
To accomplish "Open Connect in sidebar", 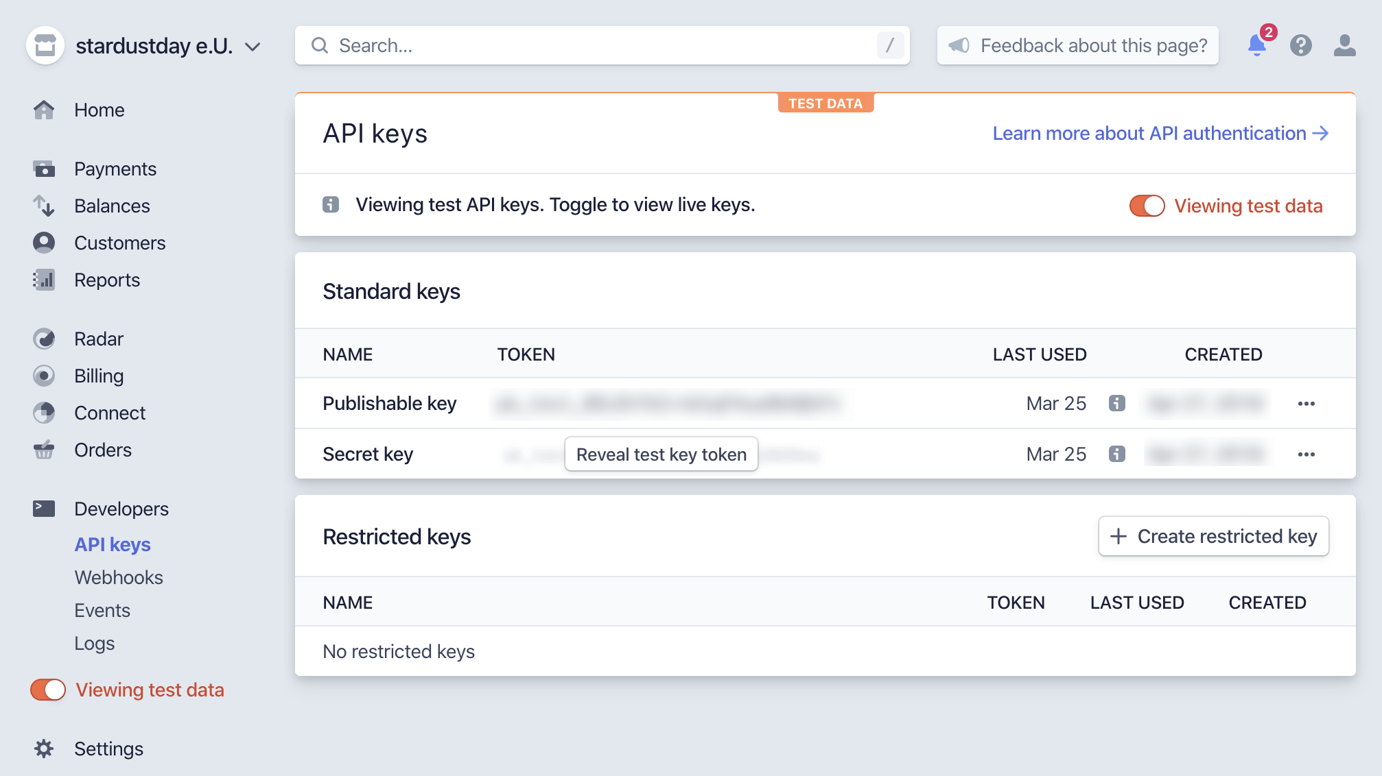I will [110, 413].
